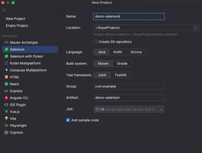
Task: Click the green macOS zoom window button
Action: pos(13,3)
